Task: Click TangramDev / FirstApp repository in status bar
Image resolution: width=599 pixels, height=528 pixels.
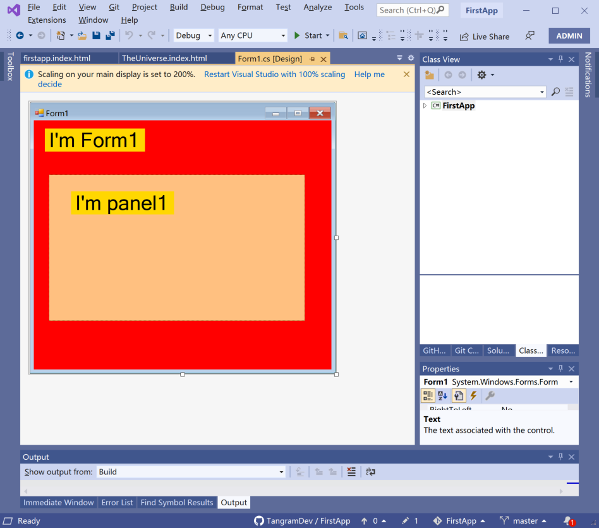Action: [x=302, y=521]
